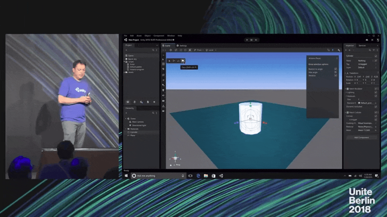387x217 pixels.
Task: Pick the Vertex selection mode icon
Action: point(174,61)
